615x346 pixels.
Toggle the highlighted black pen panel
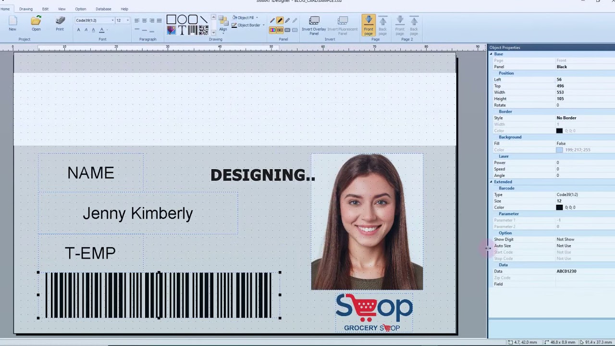(280, 21)
